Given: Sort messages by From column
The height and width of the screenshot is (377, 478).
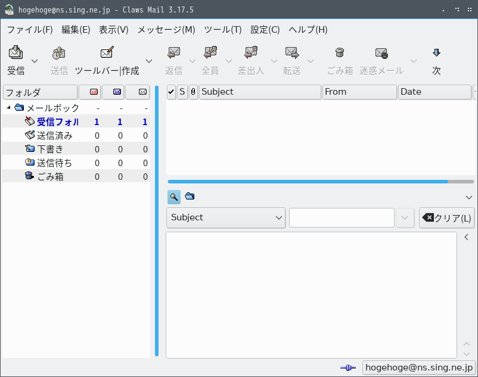Looking at the screenshot, I should click(359, 92).
